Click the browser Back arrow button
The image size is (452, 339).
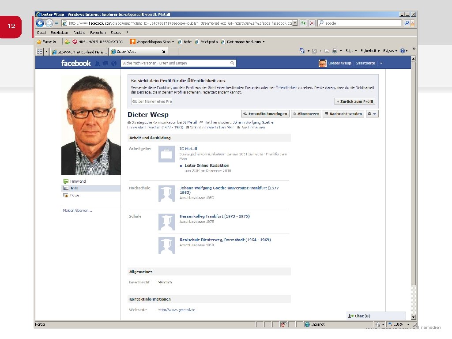click(x=40, y=23)
